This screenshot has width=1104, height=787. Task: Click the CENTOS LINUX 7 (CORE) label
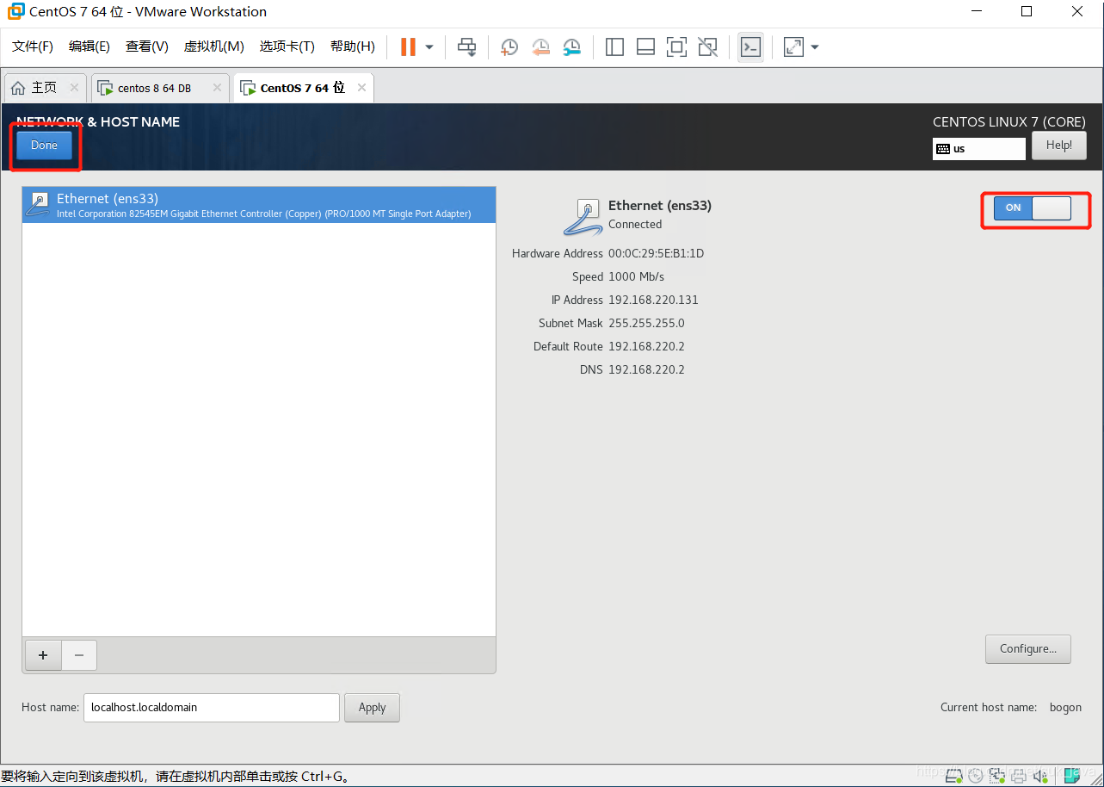coord(1009,121)
